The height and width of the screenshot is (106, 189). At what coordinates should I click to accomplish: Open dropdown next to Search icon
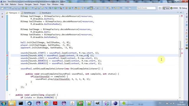pos(85,8)
